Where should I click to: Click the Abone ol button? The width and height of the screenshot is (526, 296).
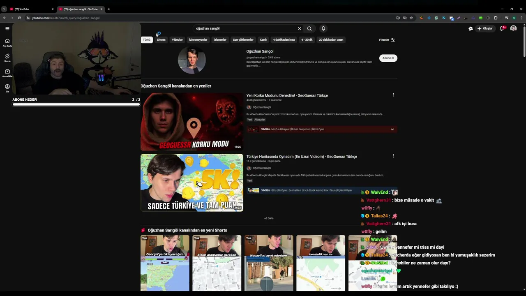pos(388,58)
